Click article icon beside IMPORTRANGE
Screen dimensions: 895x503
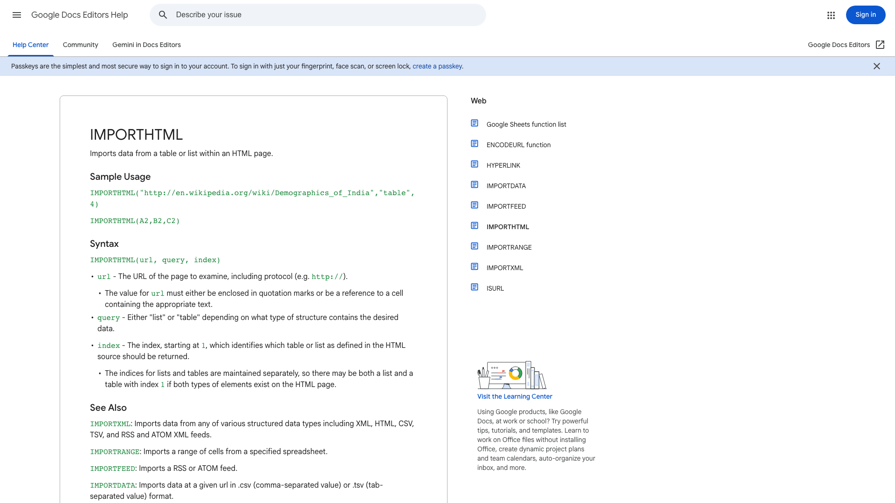(x=475, y=246)
